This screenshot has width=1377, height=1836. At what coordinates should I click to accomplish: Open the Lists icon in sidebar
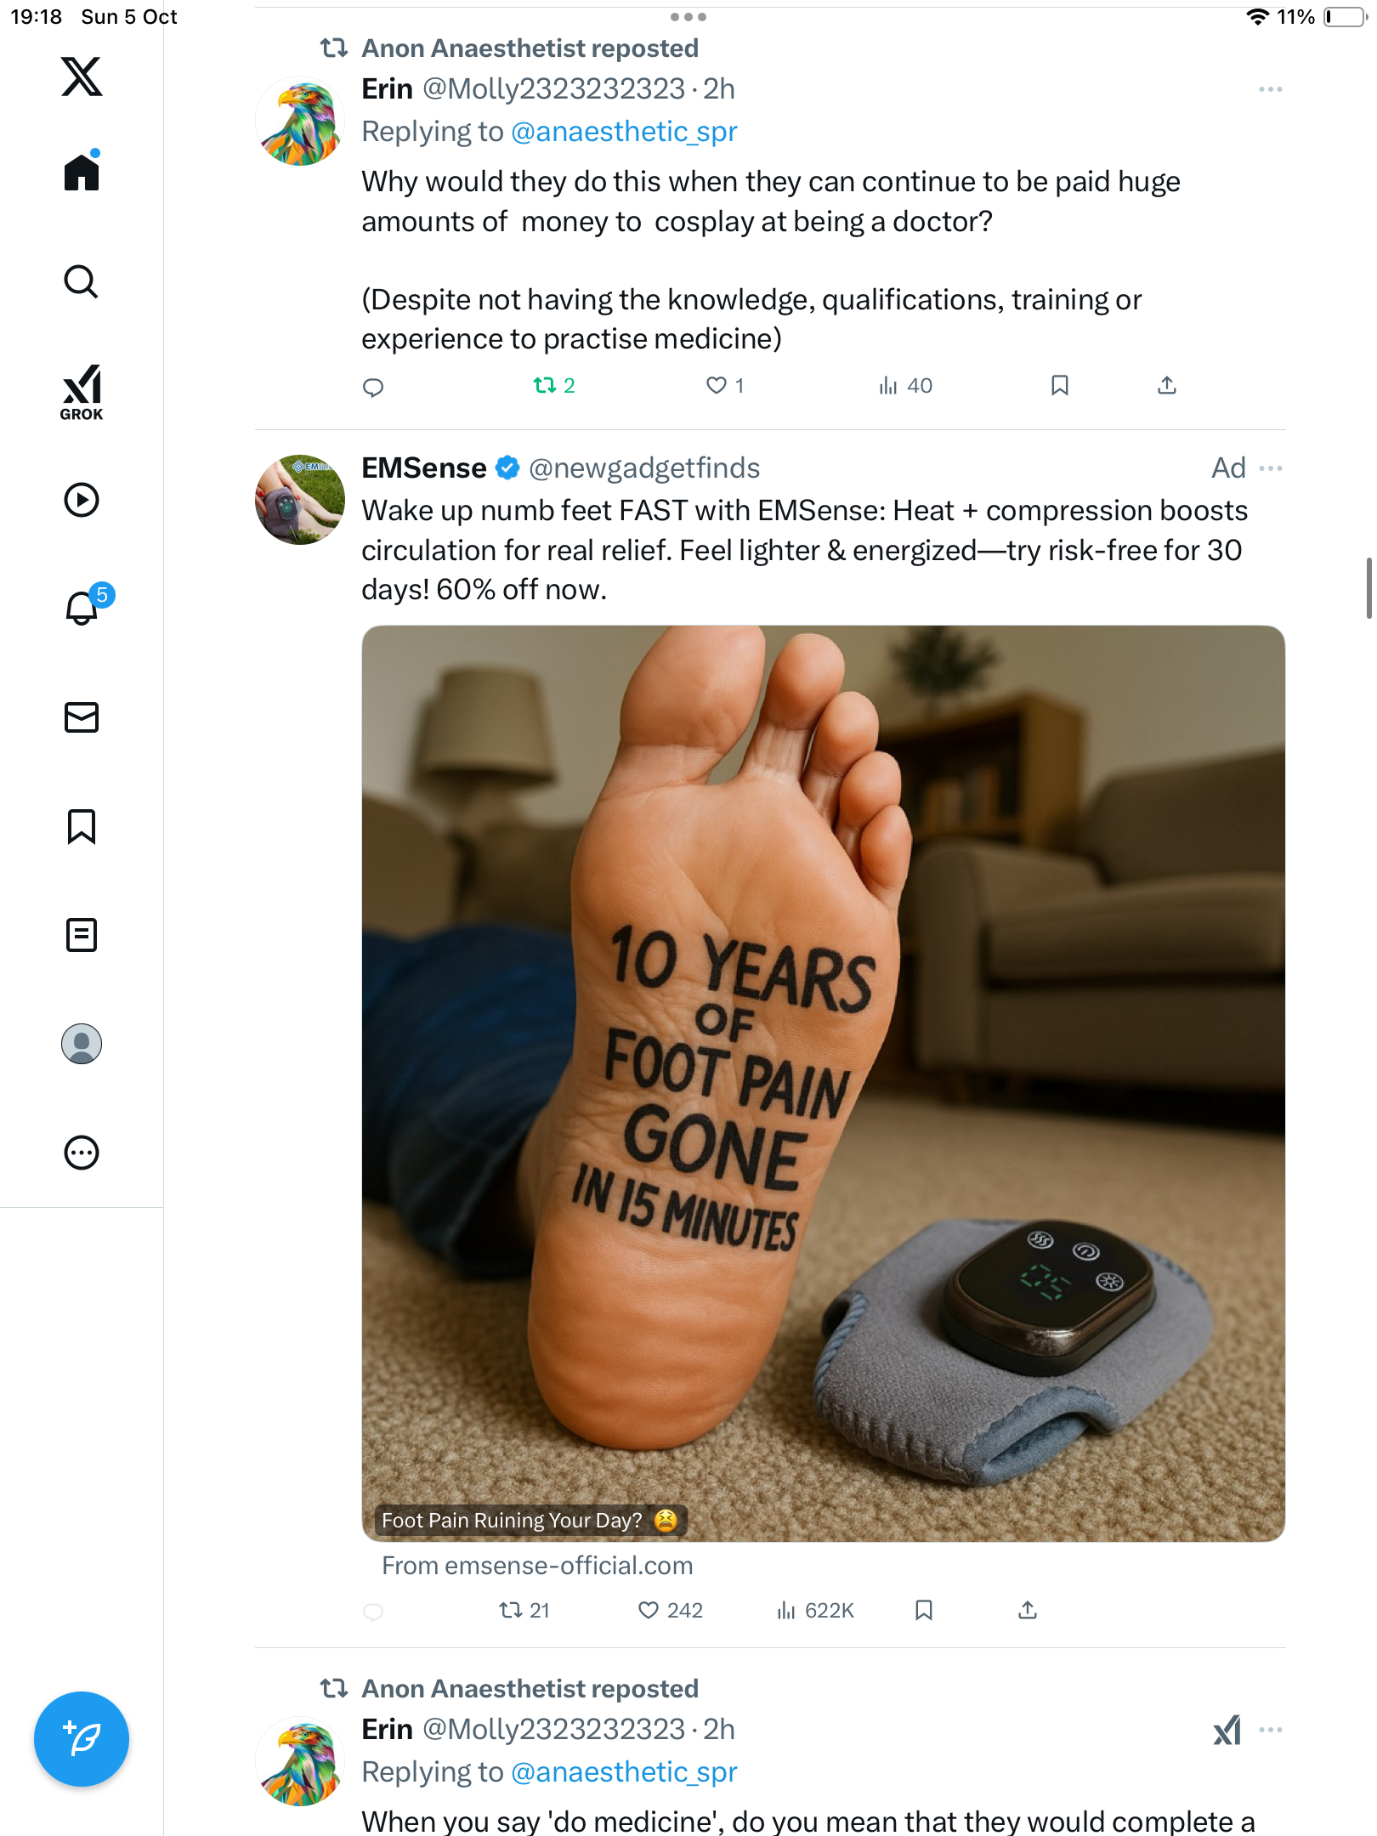click(82, 935)
